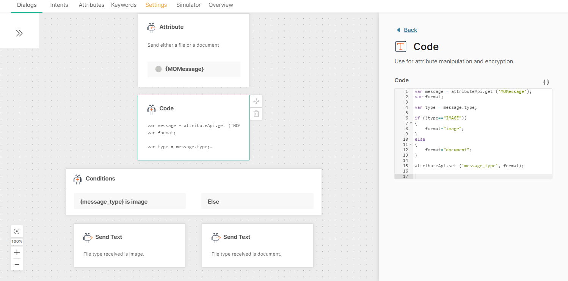
Task: Expand the collapsed left sidebar panel
Action: click(x=19, y=33)
